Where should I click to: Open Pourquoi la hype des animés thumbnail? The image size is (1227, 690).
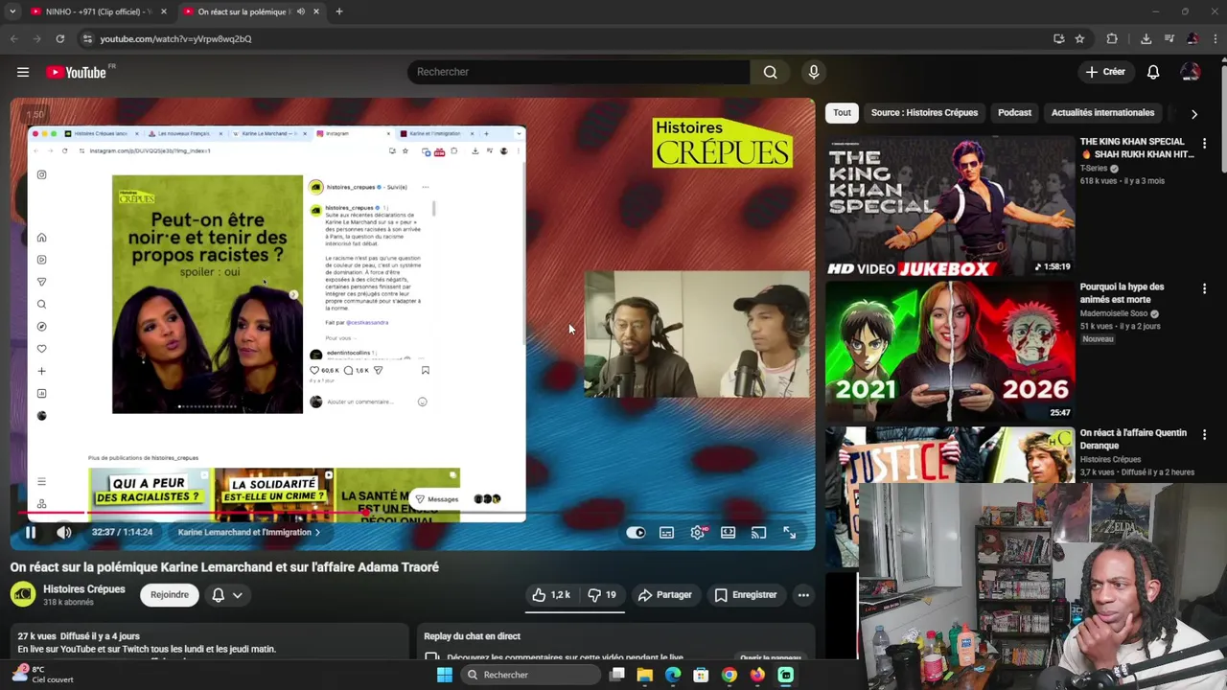click(x=950, y=351)
